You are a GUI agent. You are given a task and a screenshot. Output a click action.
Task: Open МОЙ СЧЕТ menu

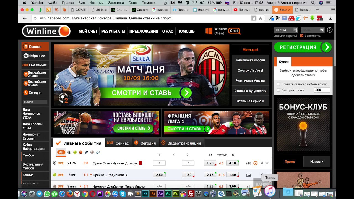point(88,31)
